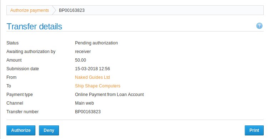
Task: Click the breadcrumb arrow separator
Action: (54, 10)
